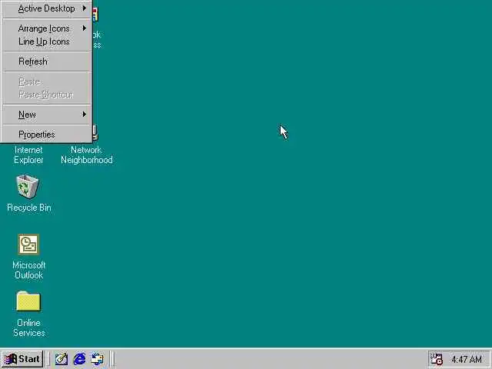Click the disabled Paste menu entry
This screenshot has width=492, height=369.
[46, 81]
